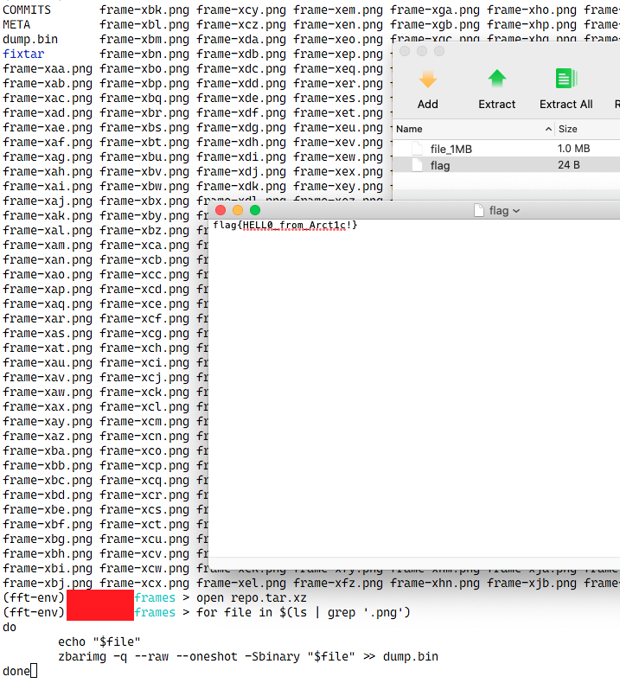
Task: Open the flag title dropdown chevron
Action: pyautogui.click(x=516, y=211)
